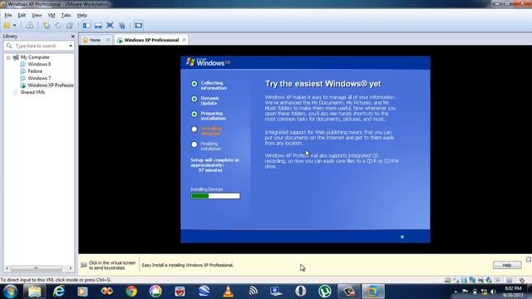Select the Fedora virtual machine
The height and width of the screenshot is (299, 532).
coord(35,71)
